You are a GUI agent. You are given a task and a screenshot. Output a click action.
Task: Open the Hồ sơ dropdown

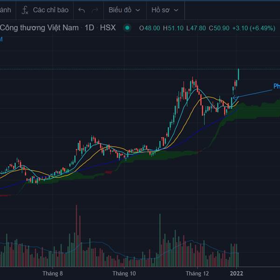(165, 10)
